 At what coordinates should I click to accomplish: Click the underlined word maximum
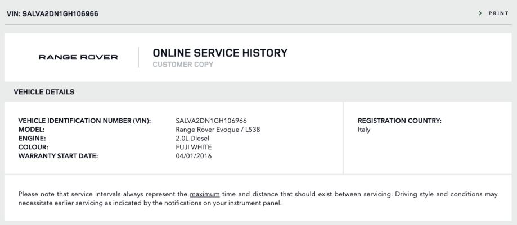(204, 194)
